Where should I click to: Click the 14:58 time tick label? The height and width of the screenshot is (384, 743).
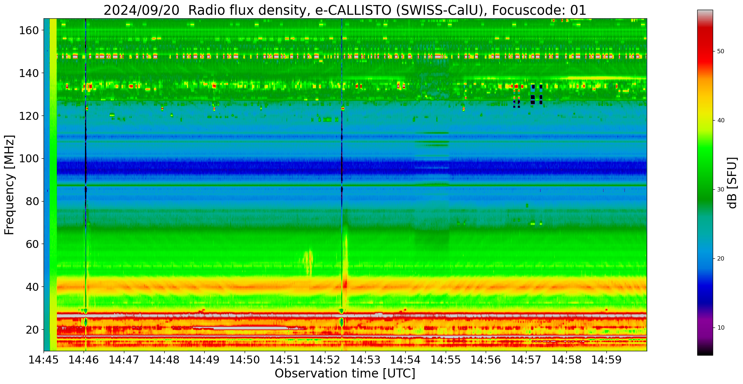(566, 360)
